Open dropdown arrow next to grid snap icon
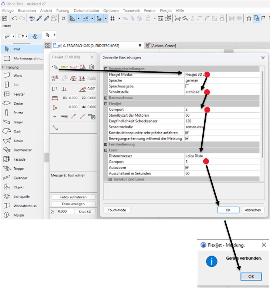 point(119,18)
